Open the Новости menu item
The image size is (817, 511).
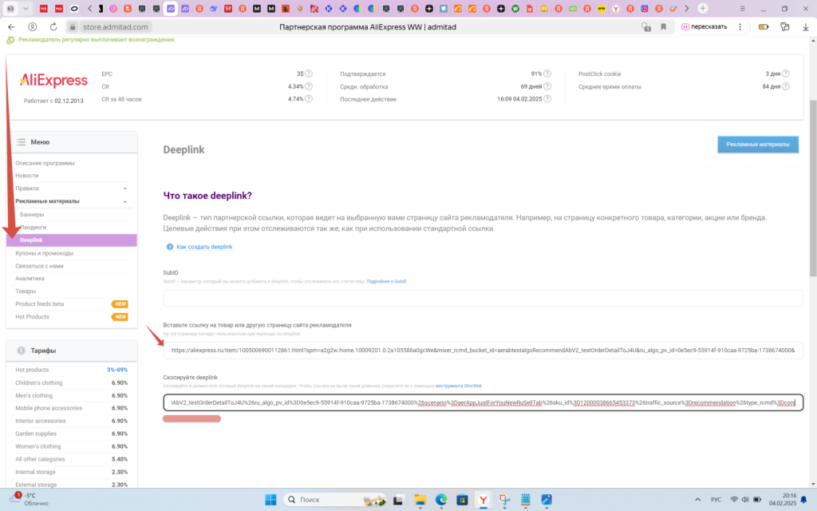[26, 176]
